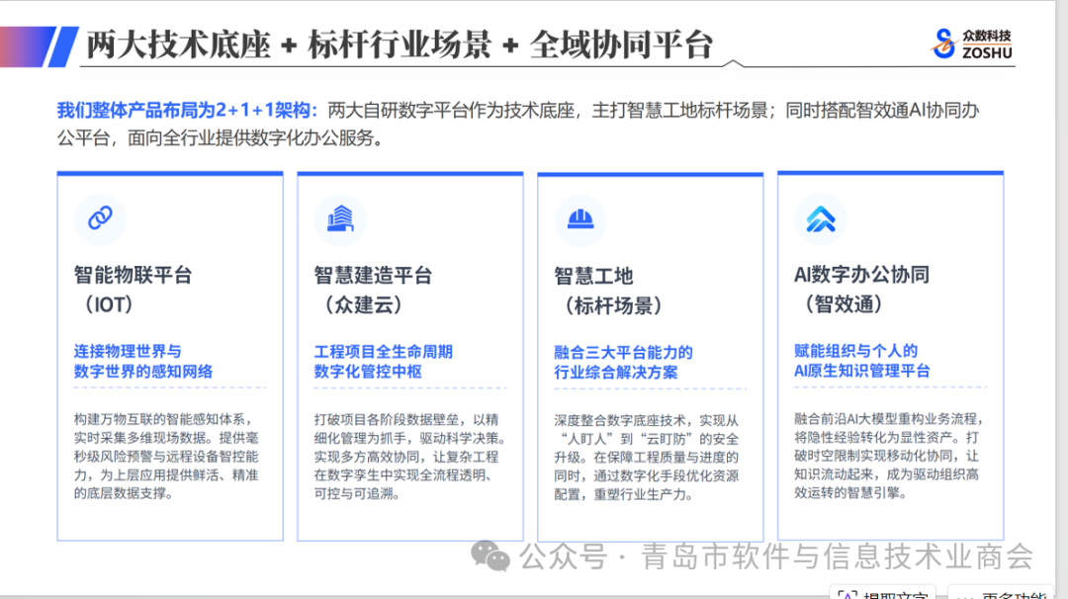
Task: Click the WeChat logo in the watermark
Action: [x=490, y=556]
